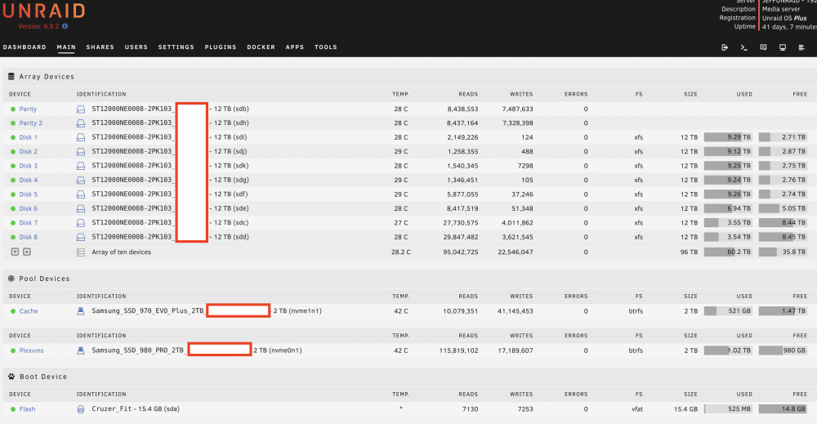This screenshot has height=424, width=817.
Task: Click the spin up all disks arrow button
Action: pyautogui.click(x=27, y=252)
